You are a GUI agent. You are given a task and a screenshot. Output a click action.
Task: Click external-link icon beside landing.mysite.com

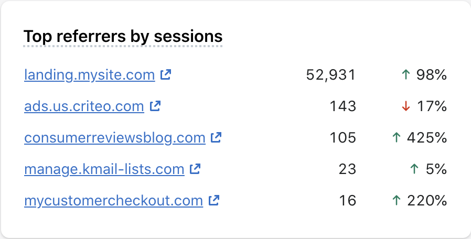[166, 74]
